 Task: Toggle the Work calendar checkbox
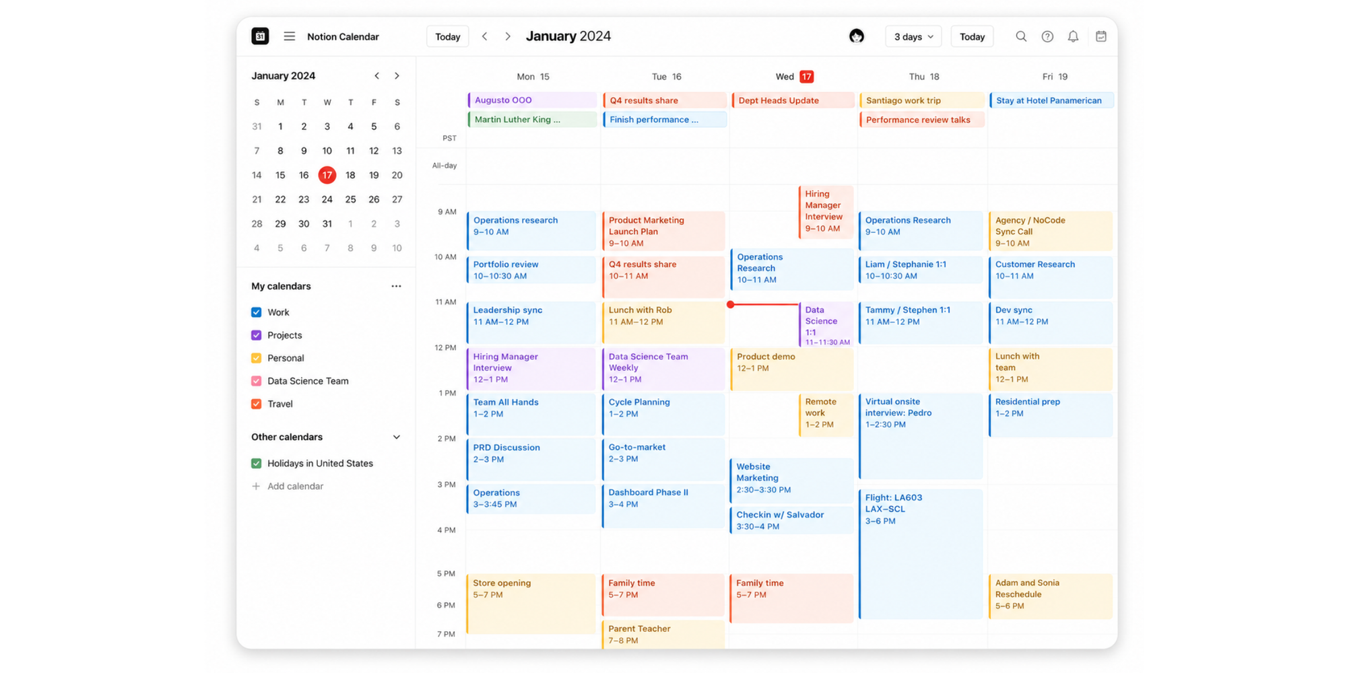[256, 312]
